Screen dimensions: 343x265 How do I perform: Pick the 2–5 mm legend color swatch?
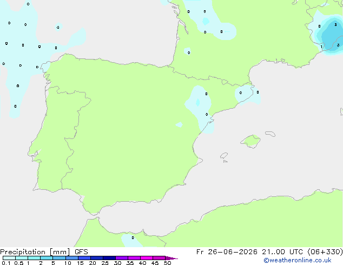tap(47, 258)
